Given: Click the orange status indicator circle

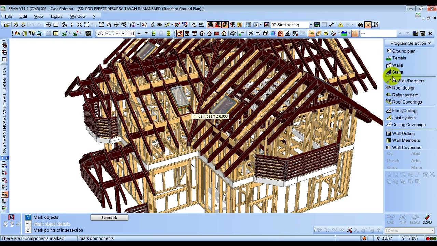Looking at the screenshot, I should 364,238.
